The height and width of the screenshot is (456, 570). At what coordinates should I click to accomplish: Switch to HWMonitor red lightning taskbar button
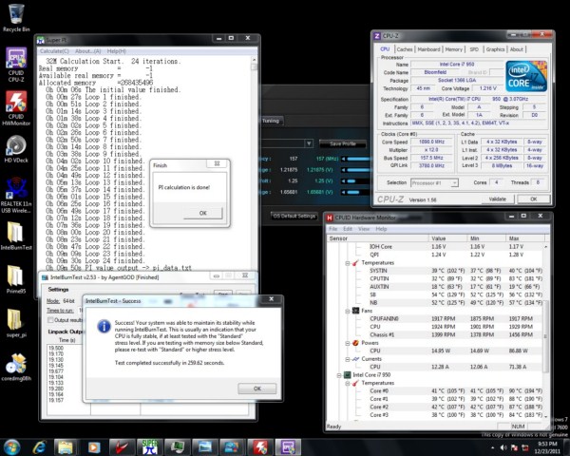260,447
